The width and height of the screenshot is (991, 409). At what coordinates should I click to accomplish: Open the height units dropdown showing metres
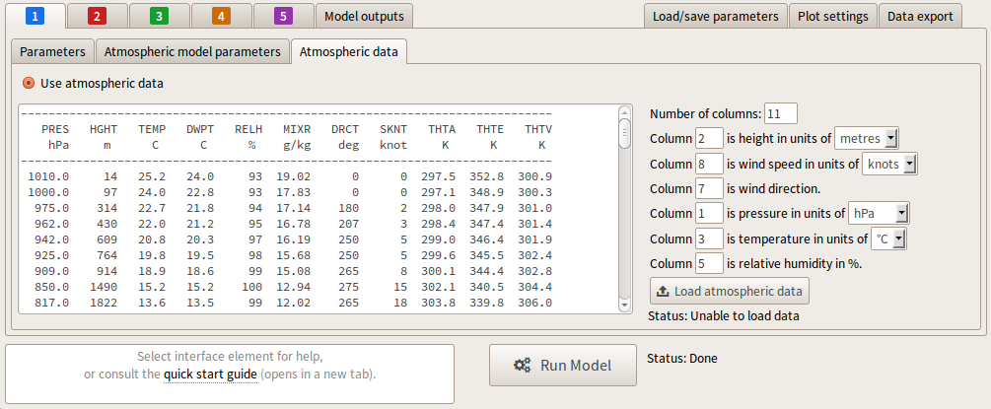[867, 138]
